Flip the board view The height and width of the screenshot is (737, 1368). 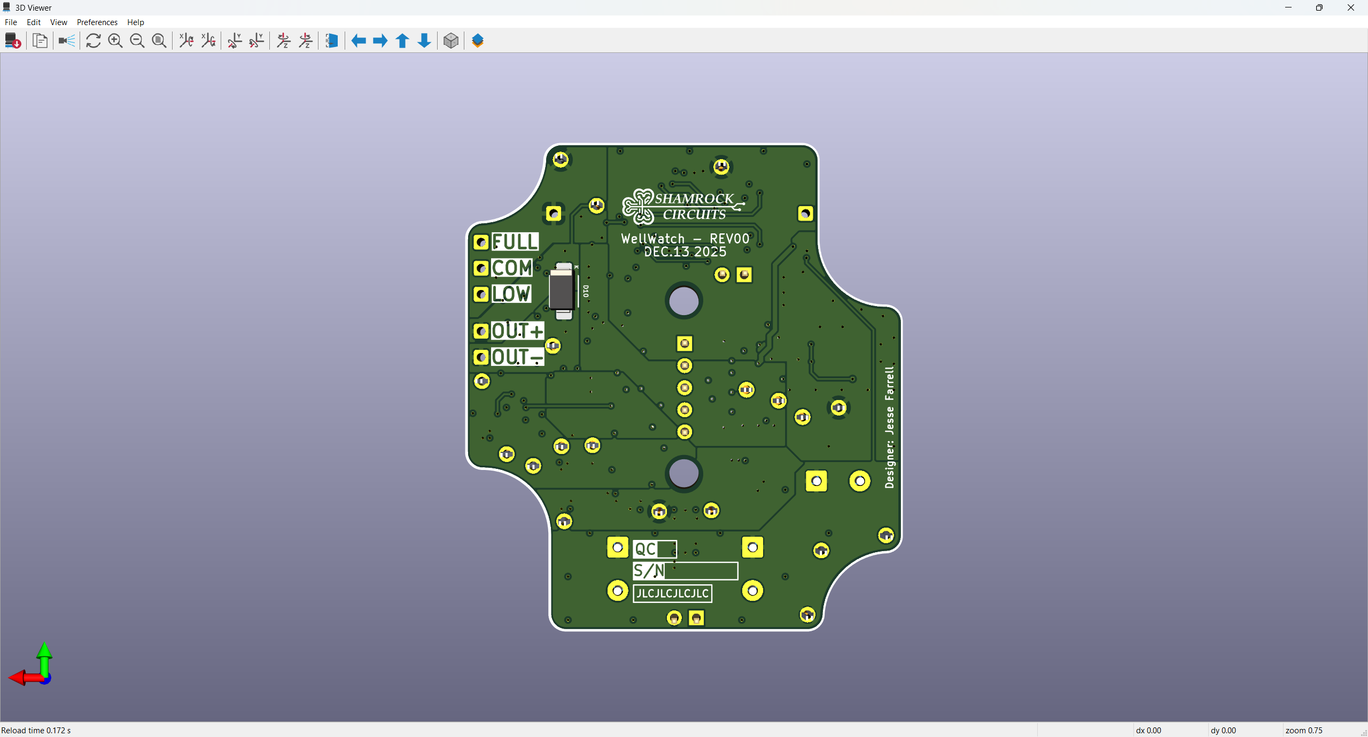[332, 41]
